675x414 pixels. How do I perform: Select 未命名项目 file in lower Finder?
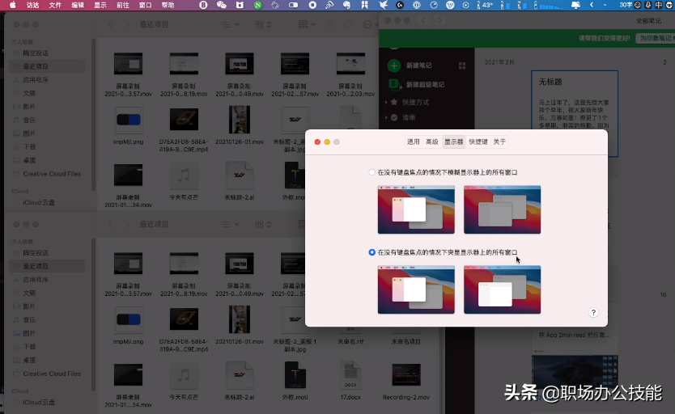click(406, 341)
